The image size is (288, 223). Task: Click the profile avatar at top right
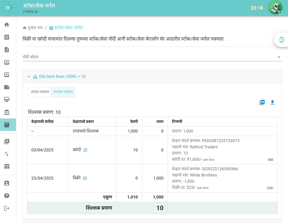(275, 8)
